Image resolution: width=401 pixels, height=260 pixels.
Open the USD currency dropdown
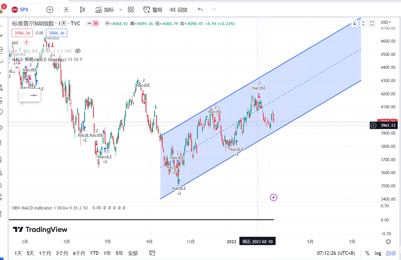(x=386, y=22)
